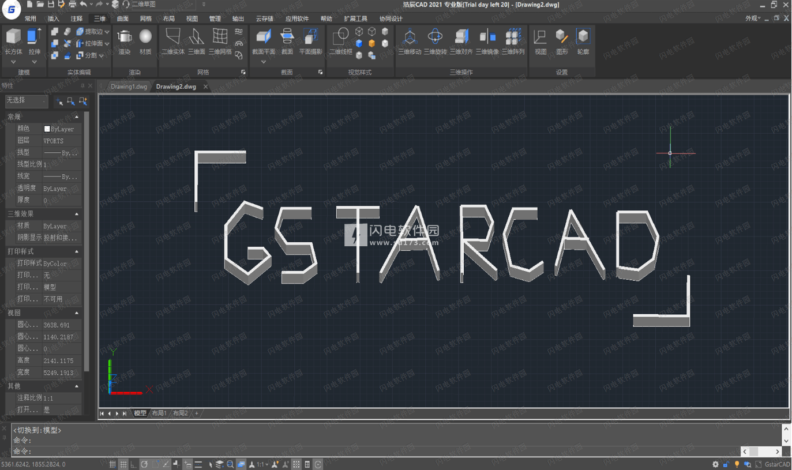Collapse the 三维效果 properties section
This screenshot has width=792, height=470.
(77, 214)
